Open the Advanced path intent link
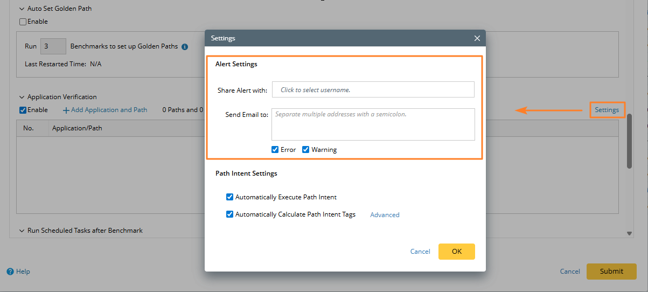Image resolution: width=648 pixels, height=292 pixels. [385, 215]
